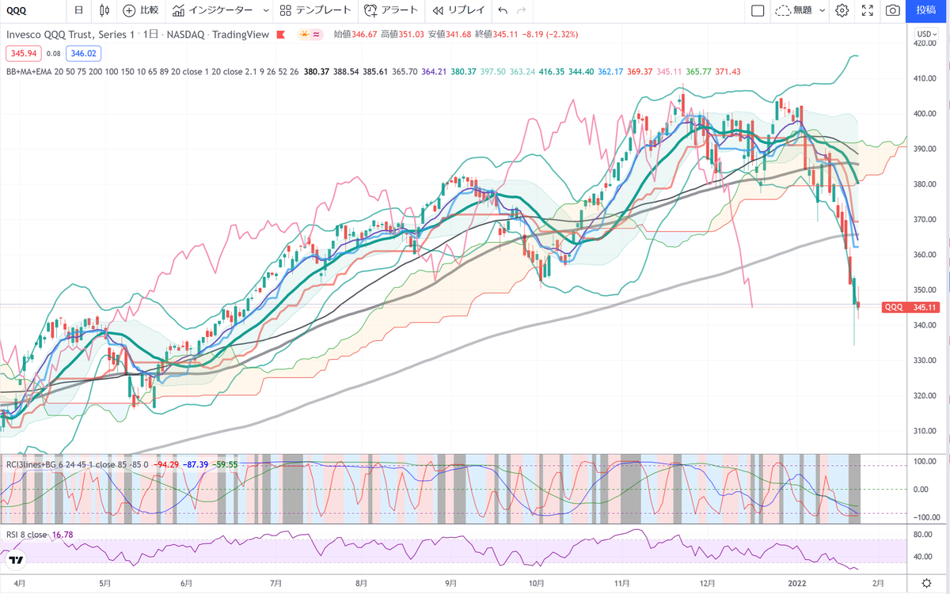Click 比較 compare symbol button
This screenshot has height=594, width=950.
[141, 10]
